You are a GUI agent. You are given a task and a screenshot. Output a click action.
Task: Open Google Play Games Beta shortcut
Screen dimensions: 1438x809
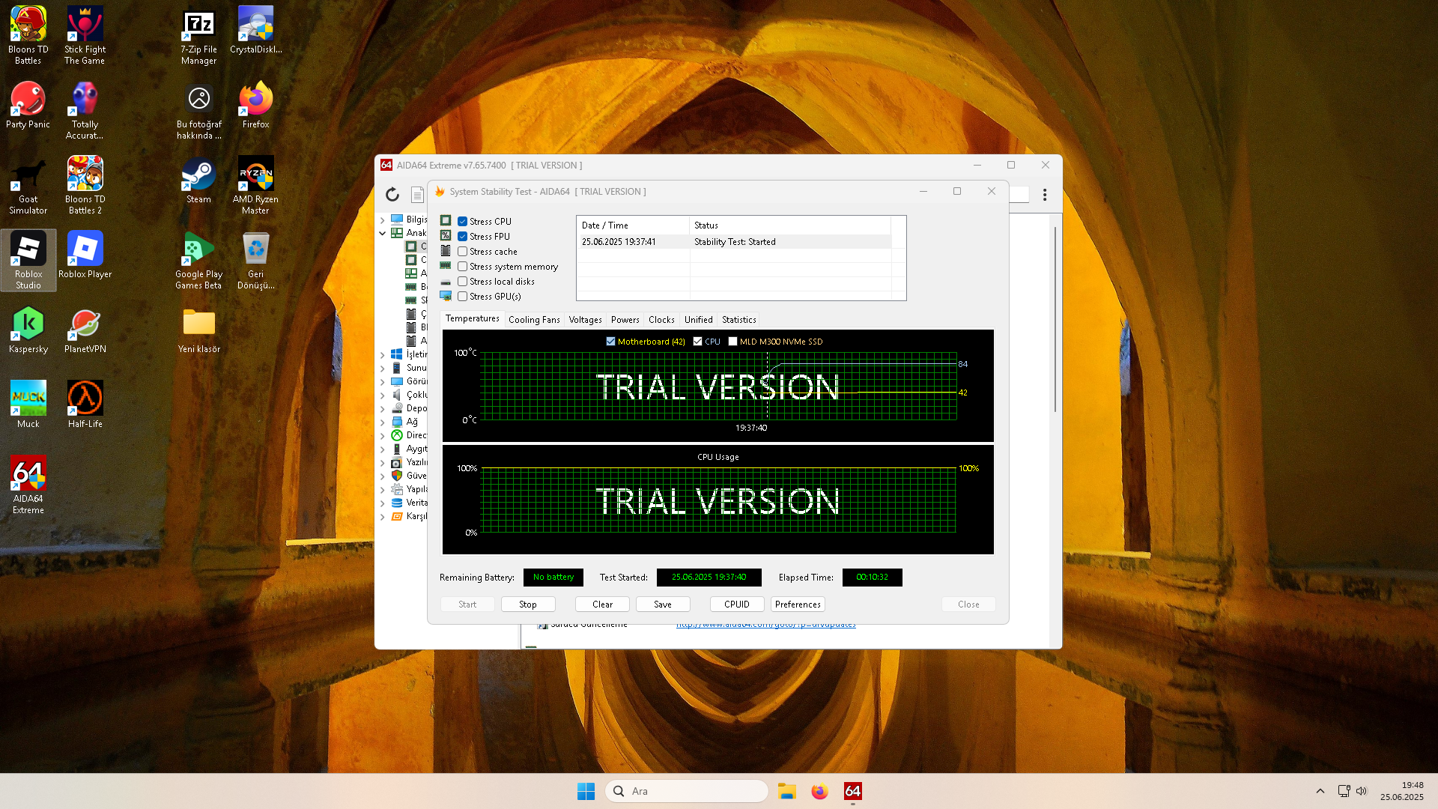(x=198, y=260)
